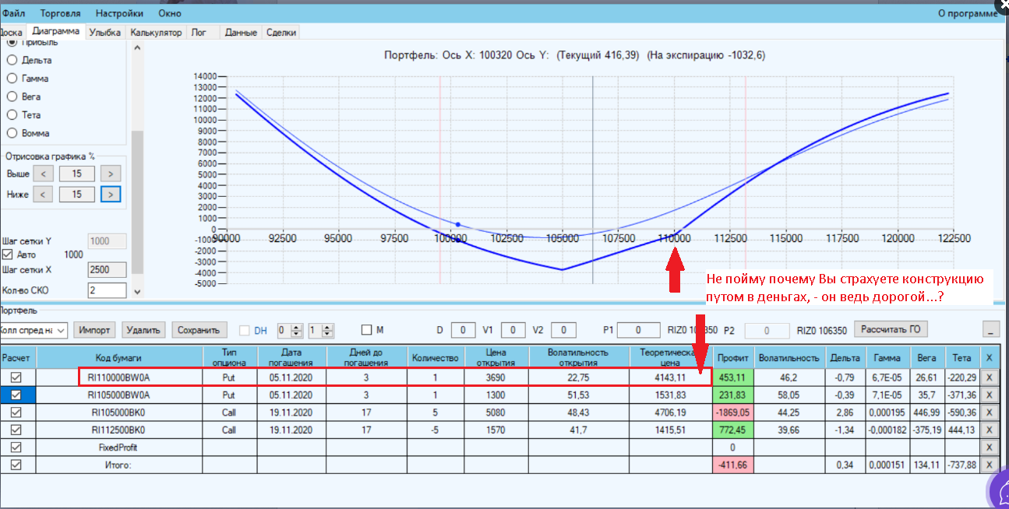Toggle the Итого row checkbox
The image size is (1009, 509).
16,465
